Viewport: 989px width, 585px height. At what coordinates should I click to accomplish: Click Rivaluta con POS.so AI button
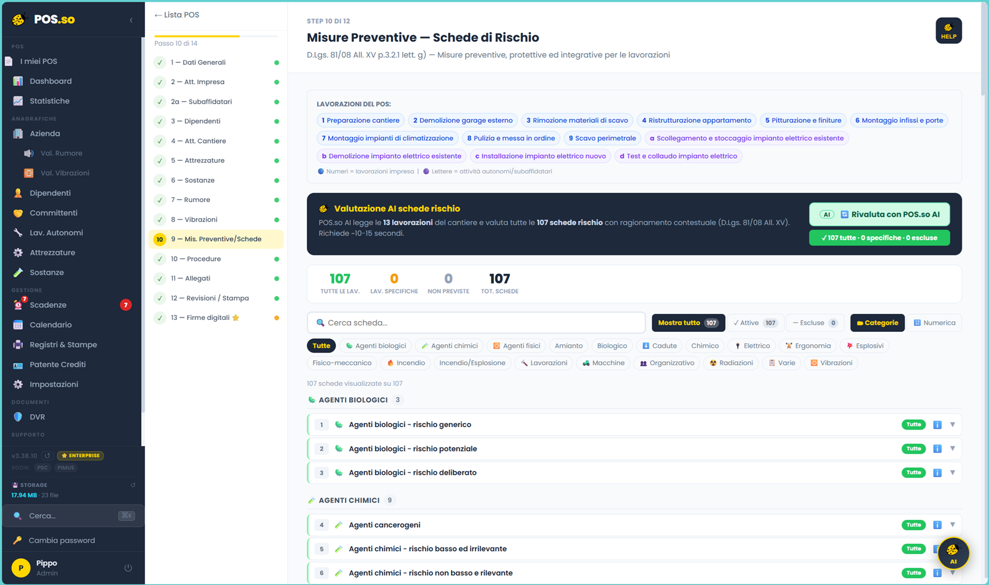point(879,214)
